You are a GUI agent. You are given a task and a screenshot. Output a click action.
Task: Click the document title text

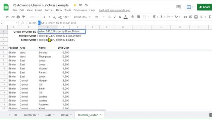[x=40, y=5]
